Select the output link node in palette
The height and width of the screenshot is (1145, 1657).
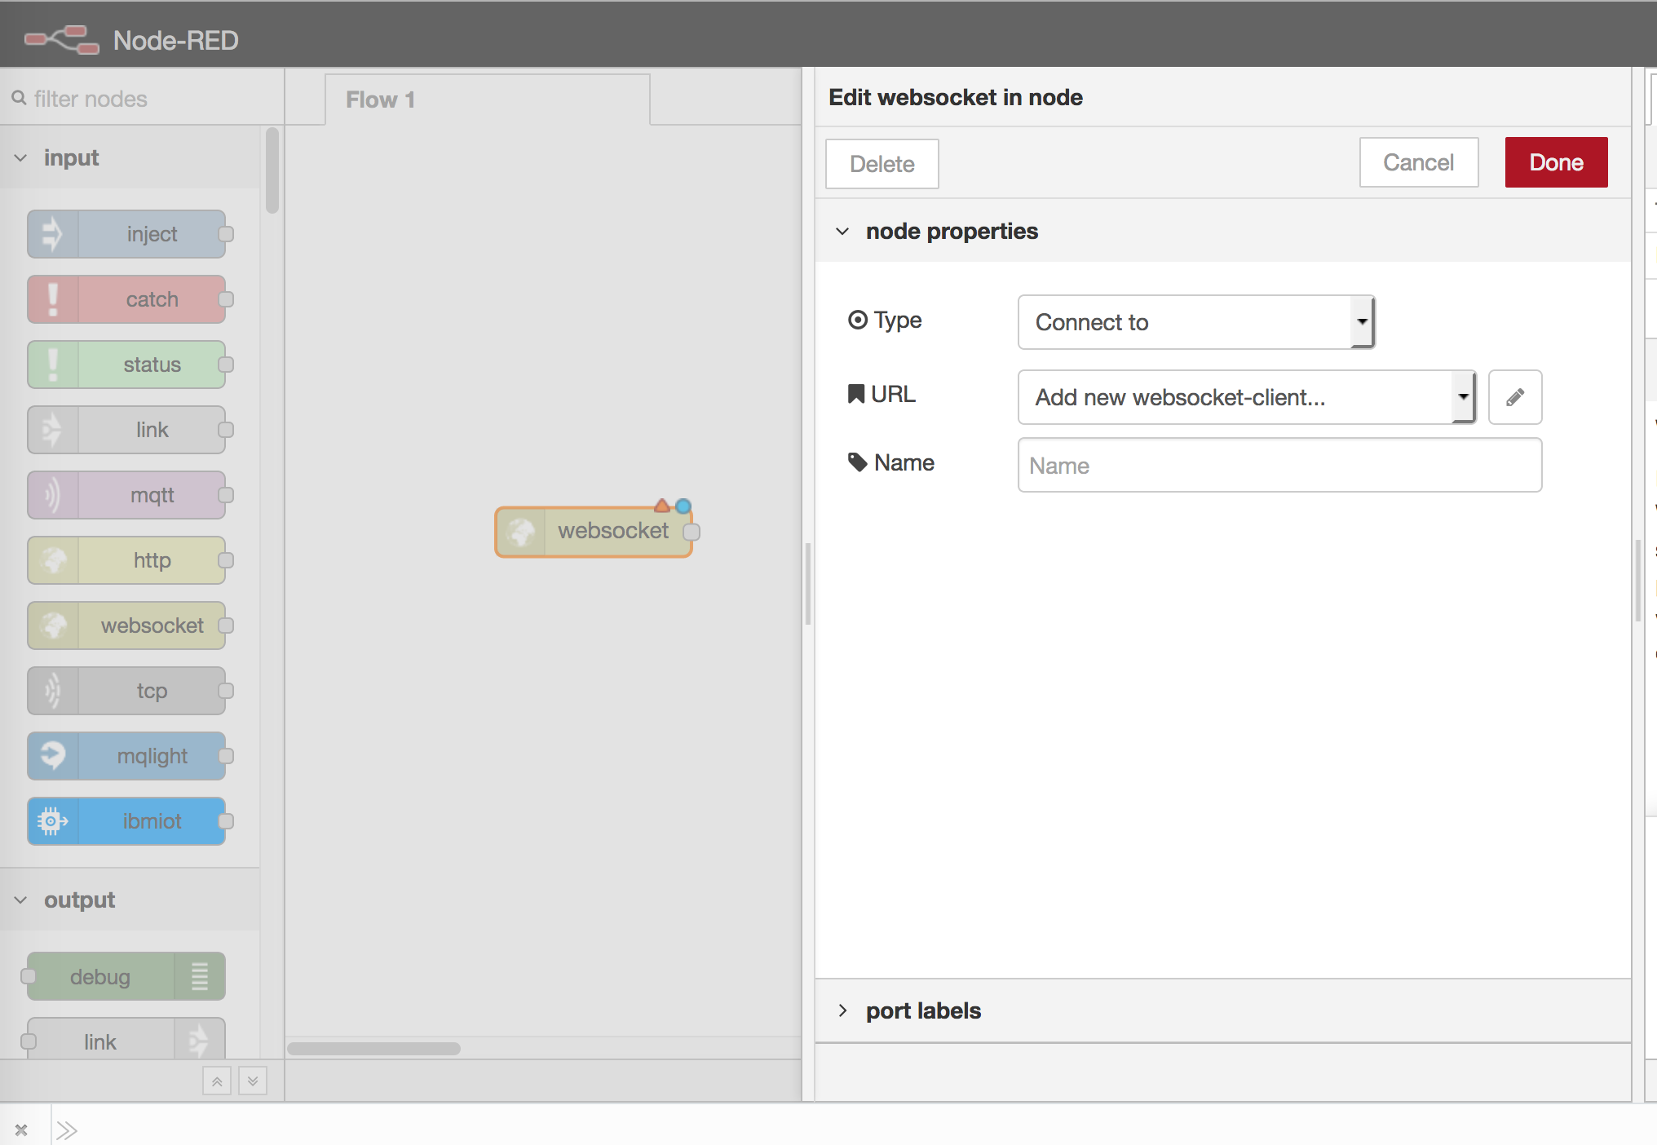tap(126, 1040)
